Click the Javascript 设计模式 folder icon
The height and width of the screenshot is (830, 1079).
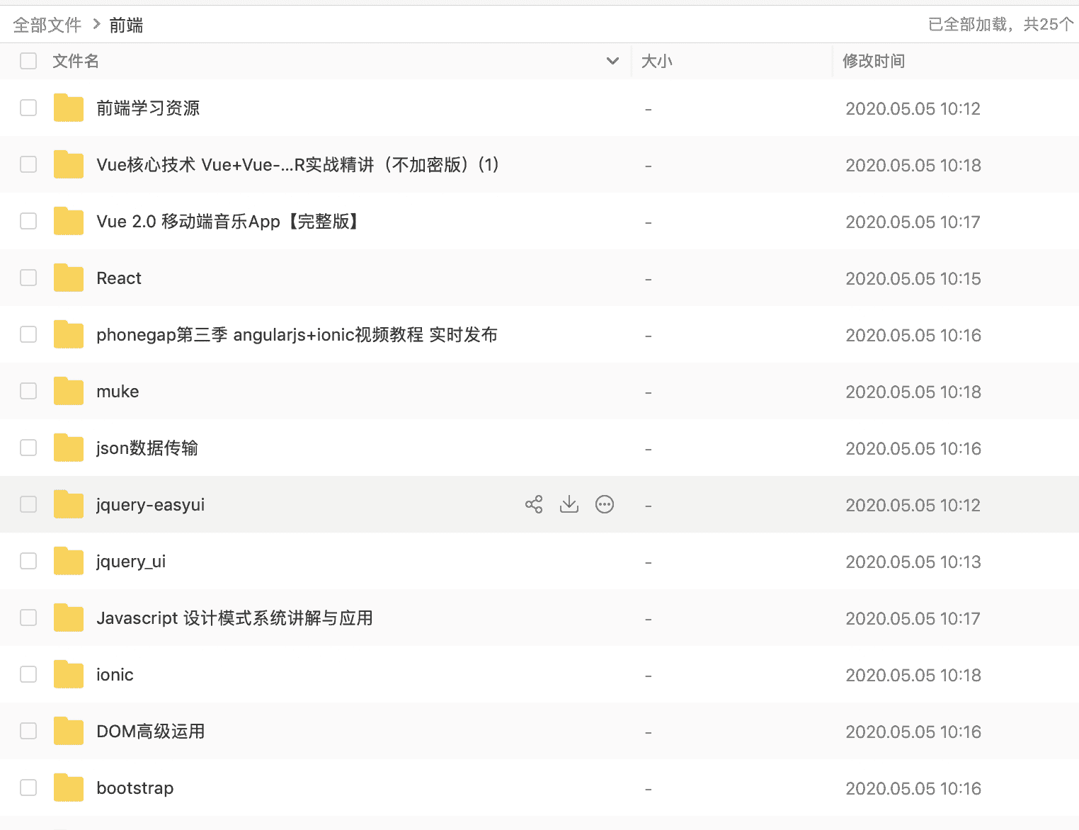tap(69, 618)
